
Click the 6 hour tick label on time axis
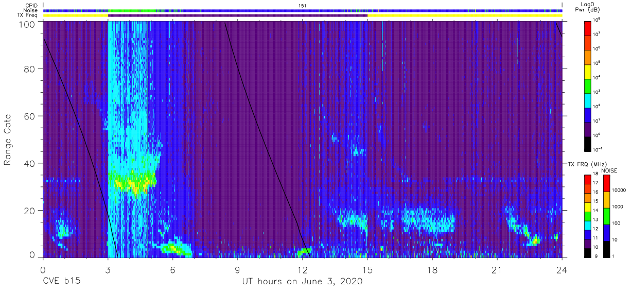pos(172,270)
